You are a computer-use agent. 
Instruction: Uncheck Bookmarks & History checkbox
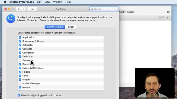[x=20, y=41]
